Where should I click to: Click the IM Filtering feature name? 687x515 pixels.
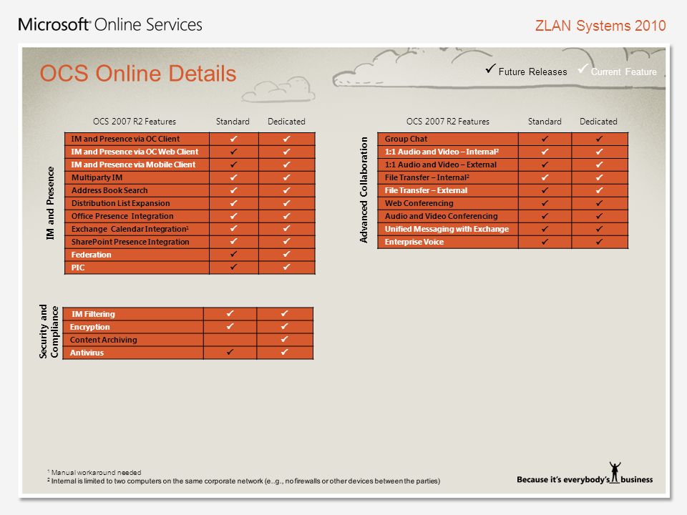pos(93,314)
